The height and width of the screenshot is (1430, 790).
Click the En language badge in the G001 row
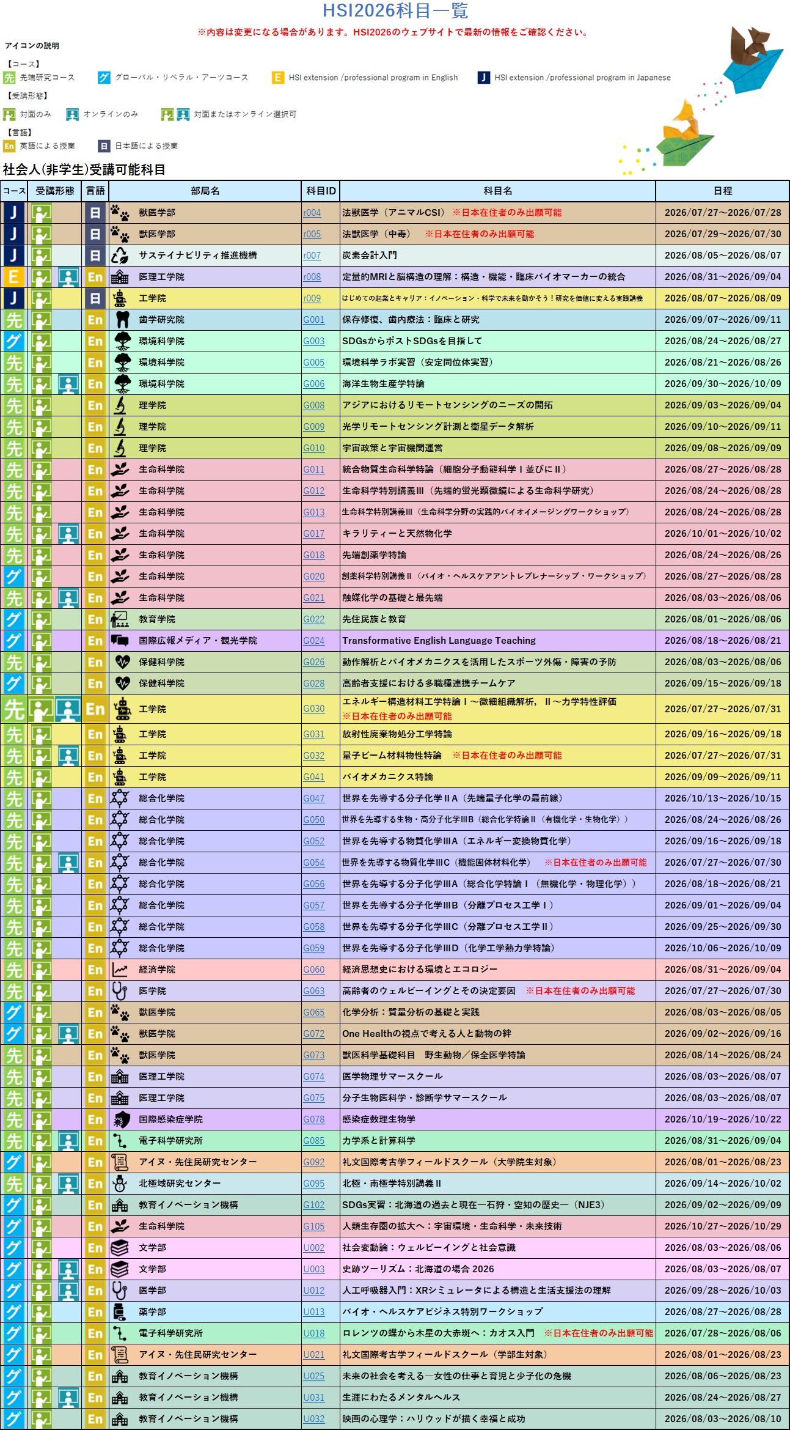click(x=95, y=320)
